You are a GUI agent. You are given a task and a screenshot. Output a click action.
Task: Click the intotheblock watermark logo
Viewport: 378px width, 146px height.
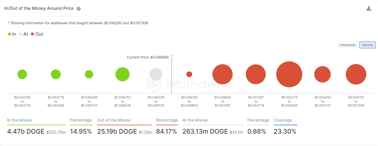[x=189, y=84]
